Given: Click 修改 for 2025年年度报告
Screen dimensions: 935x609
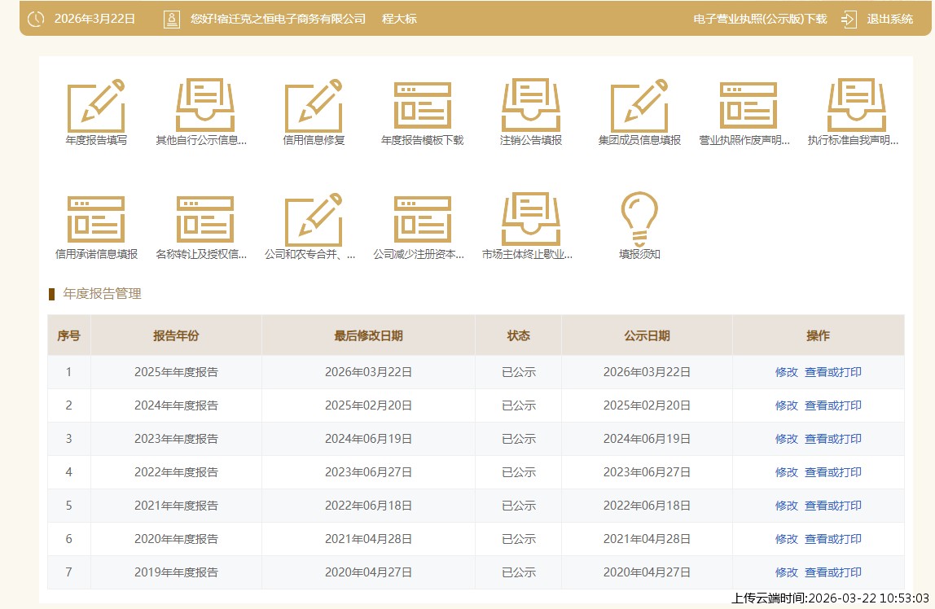Looking at the screenshot, I should [x=786, y=372].
